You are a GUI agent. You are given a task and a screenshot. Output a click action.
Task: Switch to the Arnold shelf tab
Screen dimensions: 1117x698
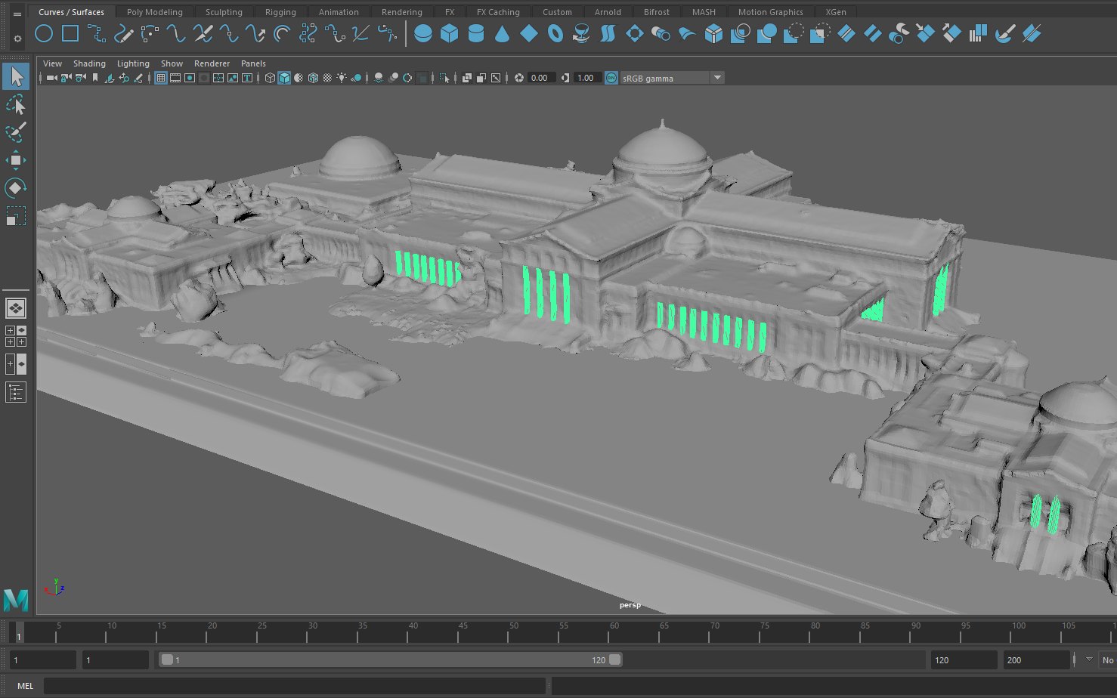pos(608,12)
